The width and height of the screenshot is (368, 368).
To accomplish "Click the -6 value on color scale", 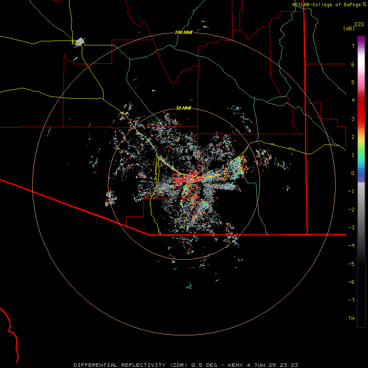I will tap(351, 282).
